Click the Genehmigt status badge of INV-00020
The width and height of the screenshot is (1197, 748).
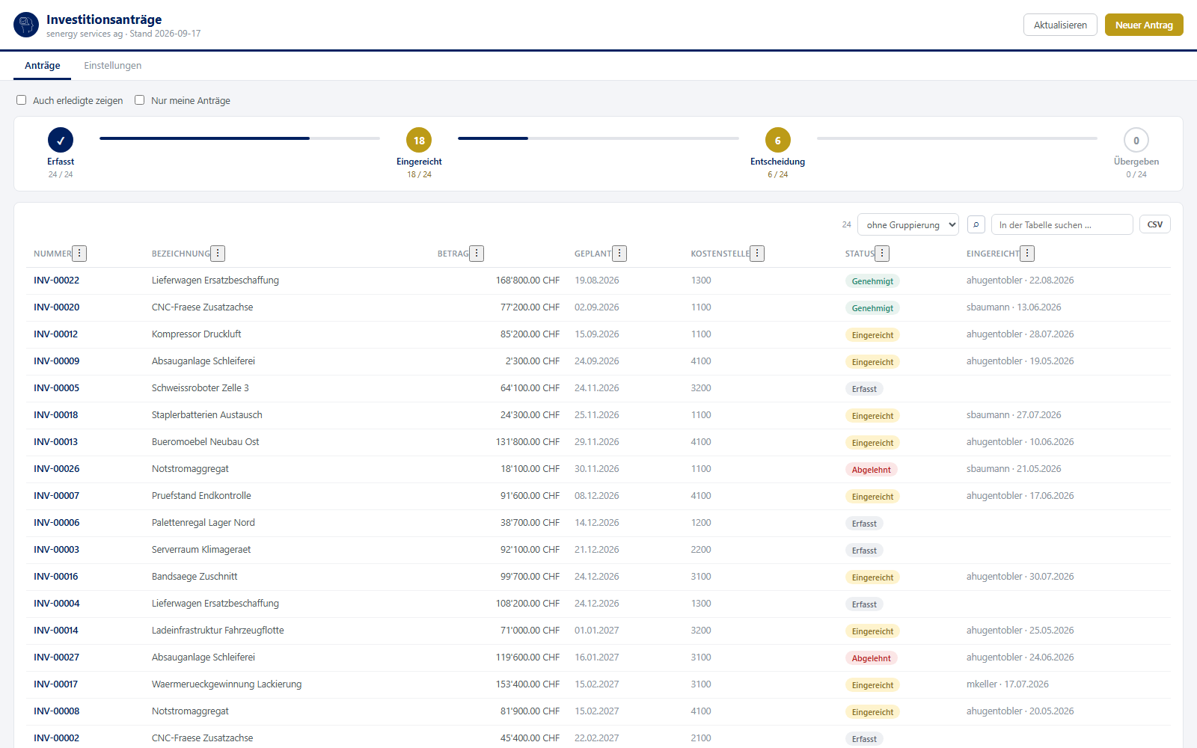(872, 308)
